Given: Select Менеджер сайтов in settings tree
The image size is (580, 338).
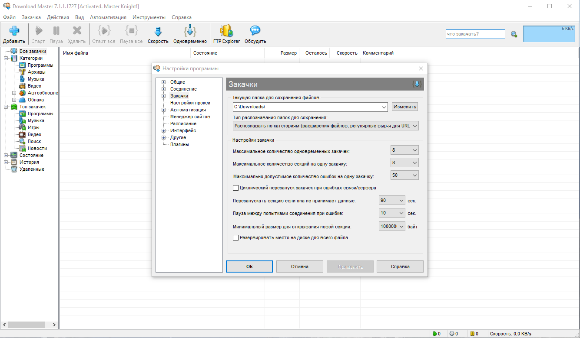Looking at the screenshot, I should pyautogui.click(x=190, y=117).
